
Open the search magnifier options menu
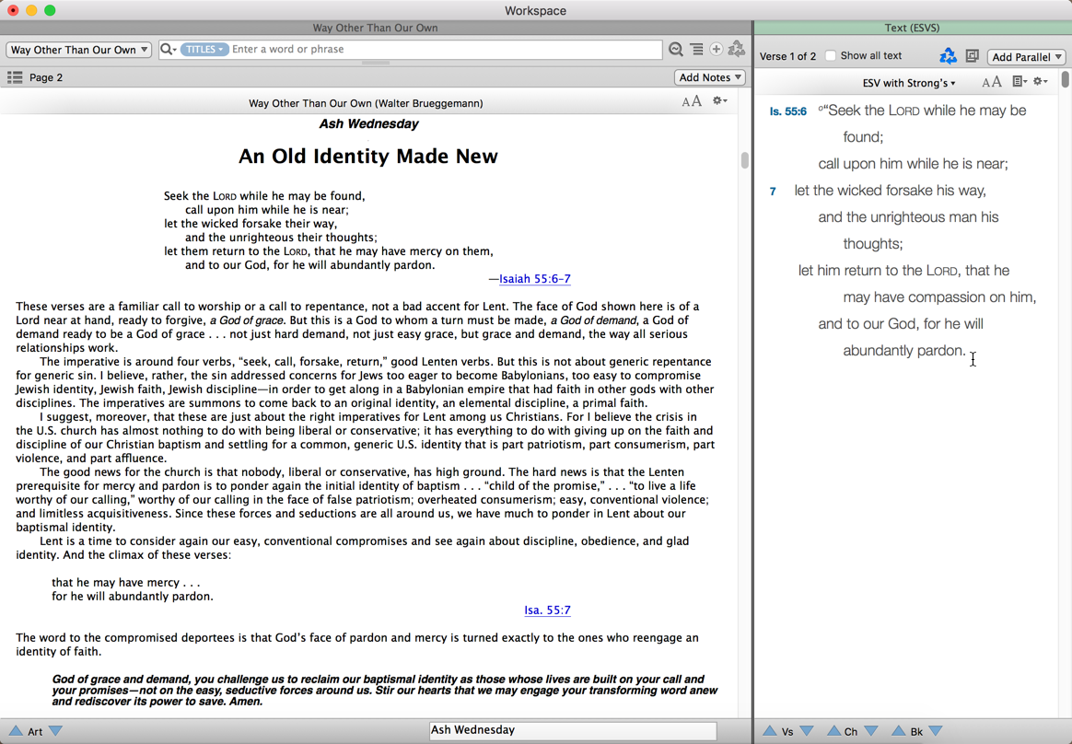point(168,49)
